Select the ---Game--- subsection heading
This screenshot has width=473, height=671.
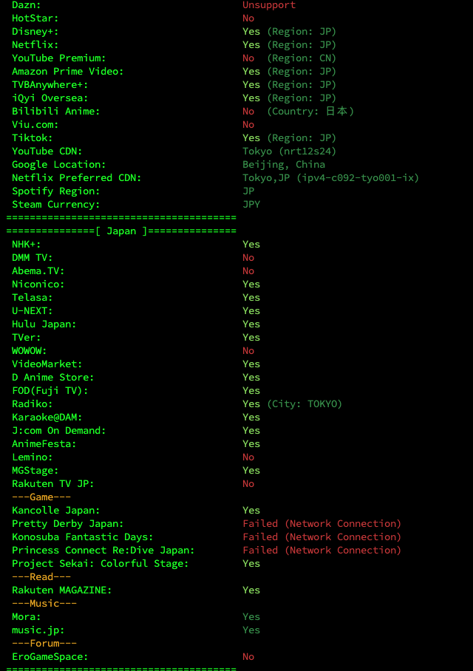pos(41,497)
